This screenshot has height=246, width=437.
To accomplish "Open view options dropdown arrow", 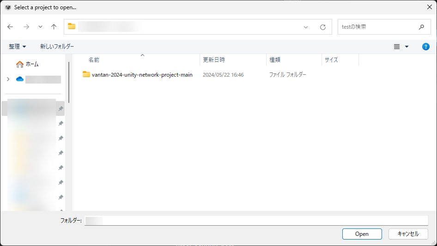I will point(407,47).
